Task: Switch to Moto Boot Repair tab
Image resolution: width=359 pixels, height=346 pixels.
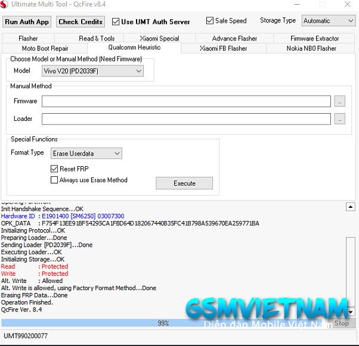Action: click(x=45, y=48)
